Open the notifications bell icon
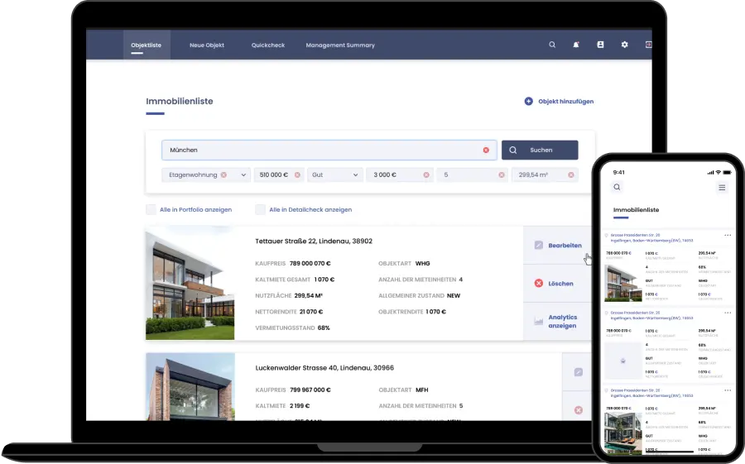745x464 pixels. coord(576,45)
